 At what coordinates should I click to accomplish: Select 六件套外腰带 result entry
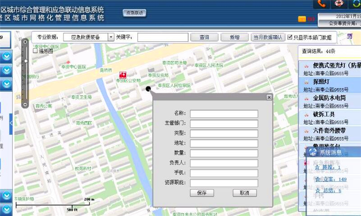pyautogui.click(x=330, y=134)
